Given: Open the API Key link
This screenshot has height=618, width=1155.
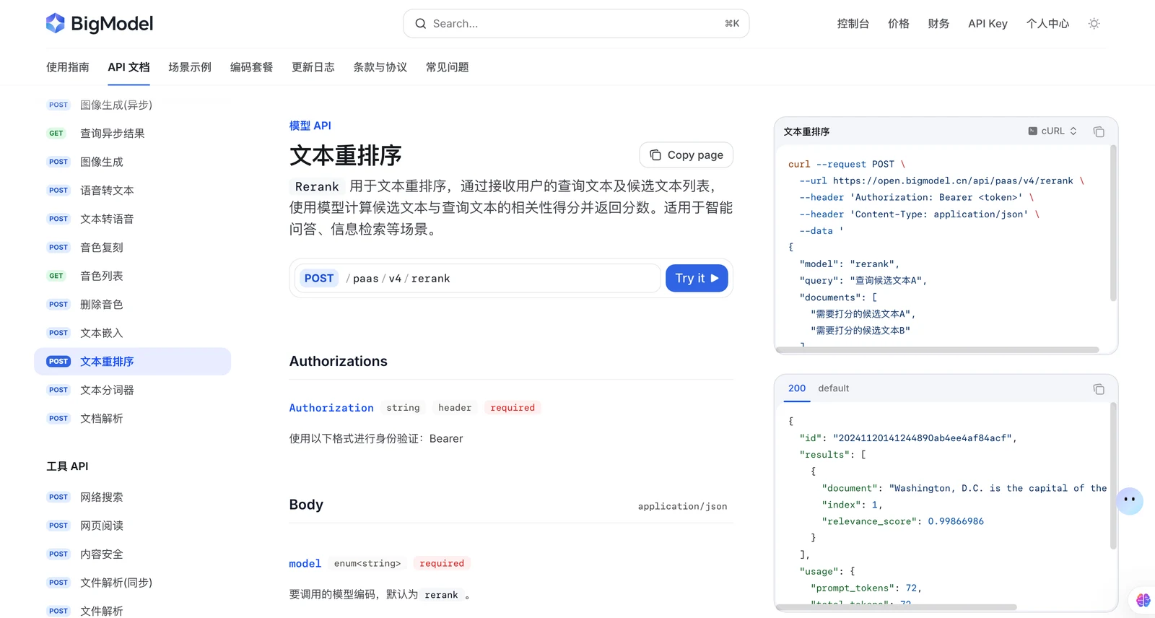Looking at the screenshot, I should click(x=988, y=24).
